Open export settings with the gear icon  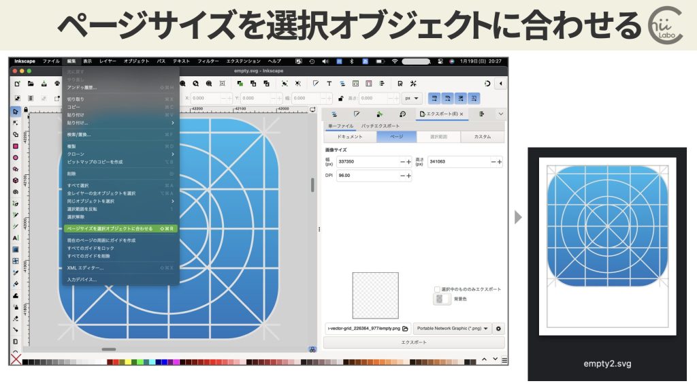498,329
